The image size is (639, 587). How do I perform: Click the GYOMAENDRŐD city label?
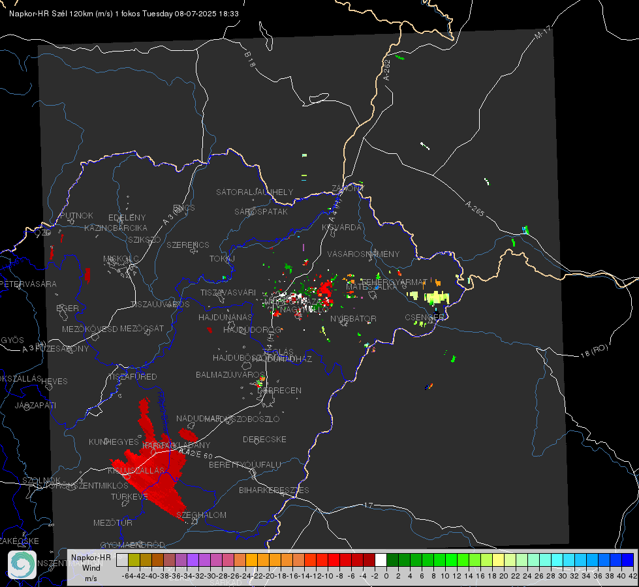[x=132, y=545]
